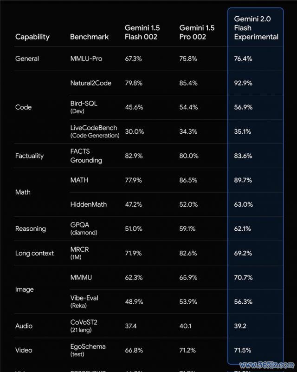Click the CoVoST2 39.2 value
297x372 pixels.
[240, 326]
